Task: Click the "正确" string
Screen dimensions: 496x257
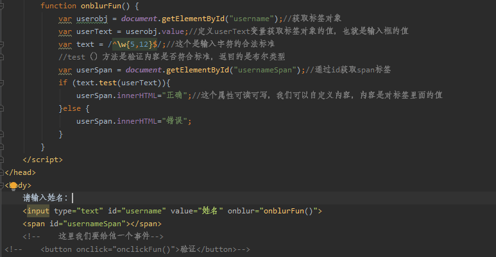Action: point(175,95)
